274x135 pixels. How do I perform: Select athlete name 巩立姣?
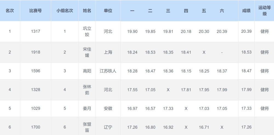87,31
